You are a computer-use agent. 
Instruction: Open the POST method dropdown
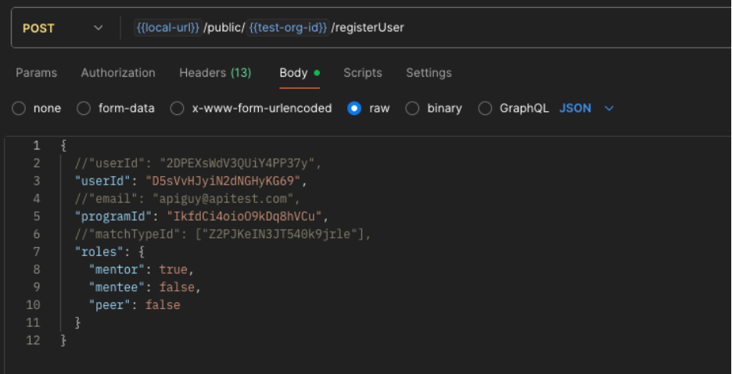63,28
